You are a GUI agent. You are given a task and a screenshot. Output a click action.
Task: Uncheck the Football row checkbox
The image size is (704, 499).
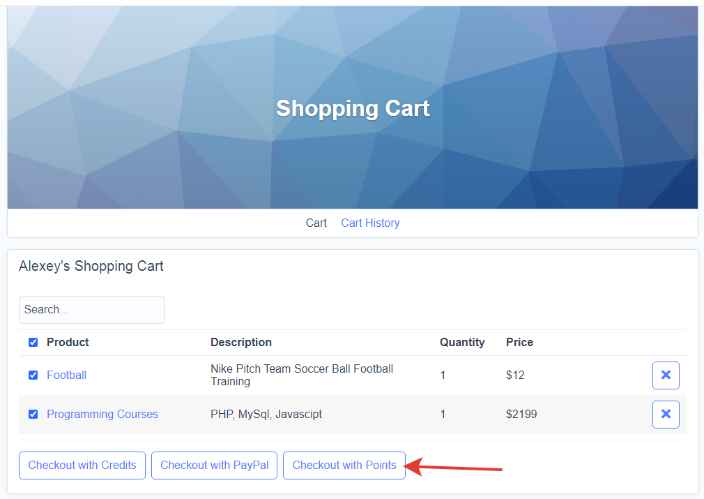tap(33, 375)
